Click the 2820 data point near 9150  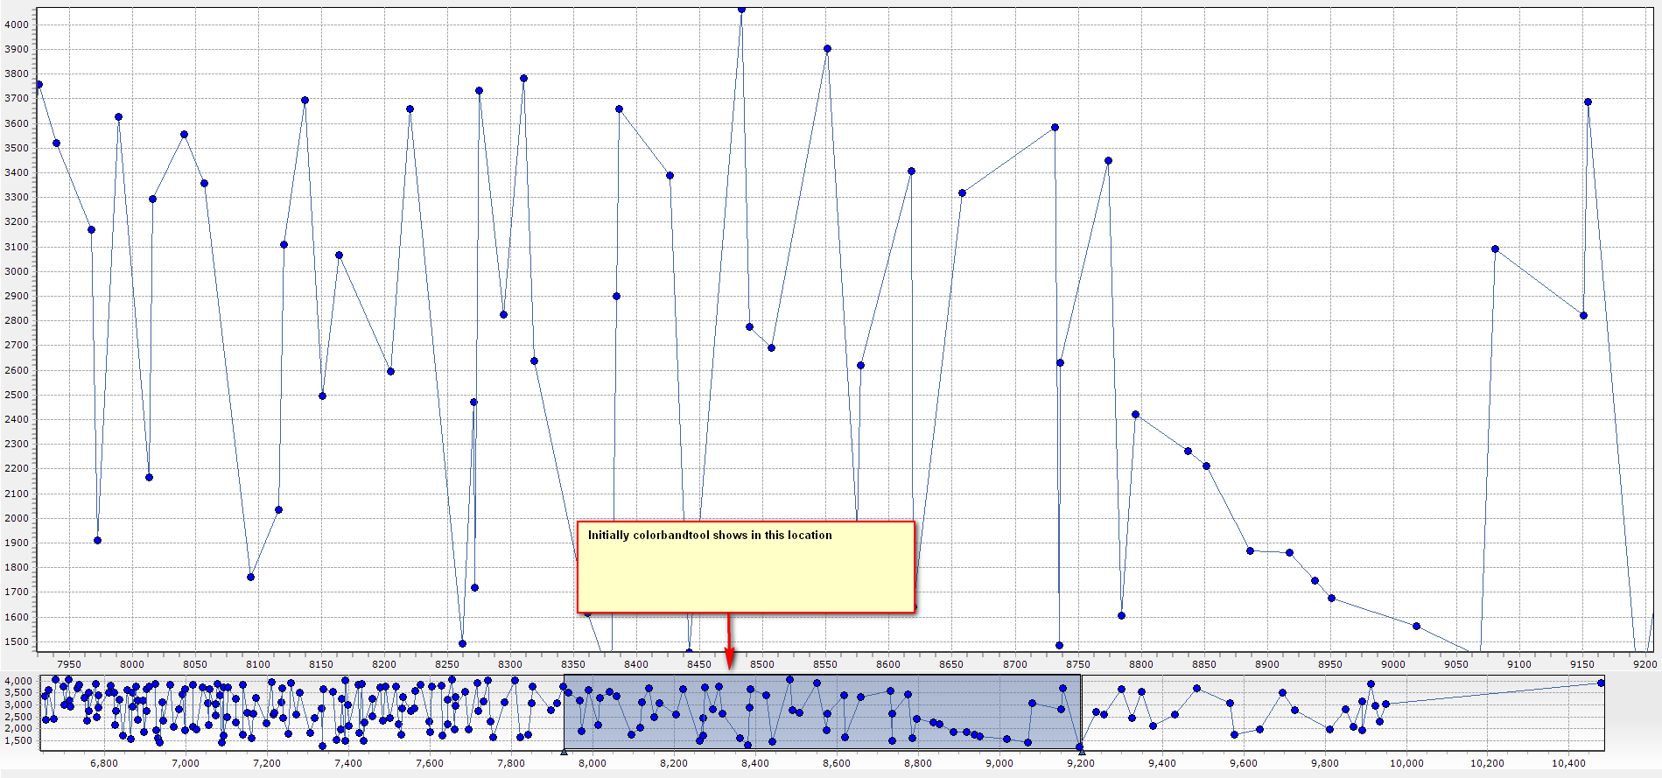(x=1583, y=315)
